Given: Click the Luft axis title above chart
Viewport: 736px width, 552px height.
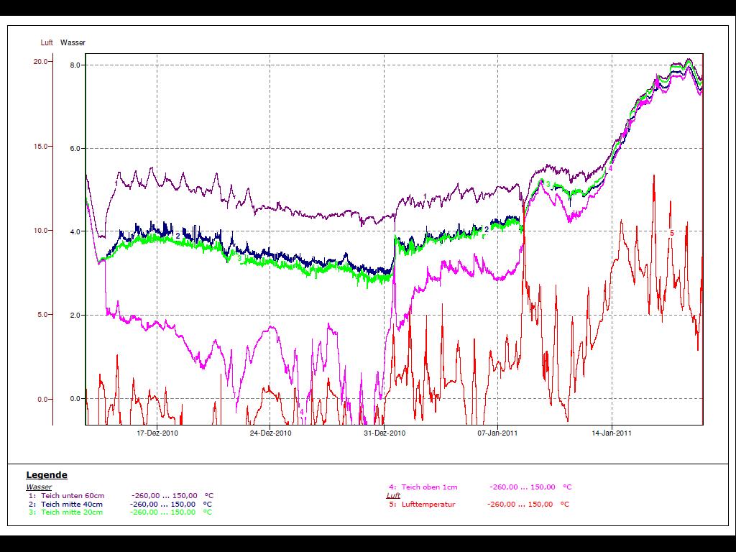Looking at the screenshot, I should pos(47,43).
